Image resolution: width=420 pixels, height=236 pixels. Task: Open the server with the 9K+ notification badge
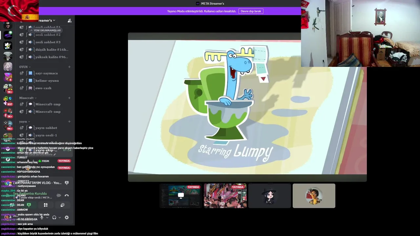[8, 125]
